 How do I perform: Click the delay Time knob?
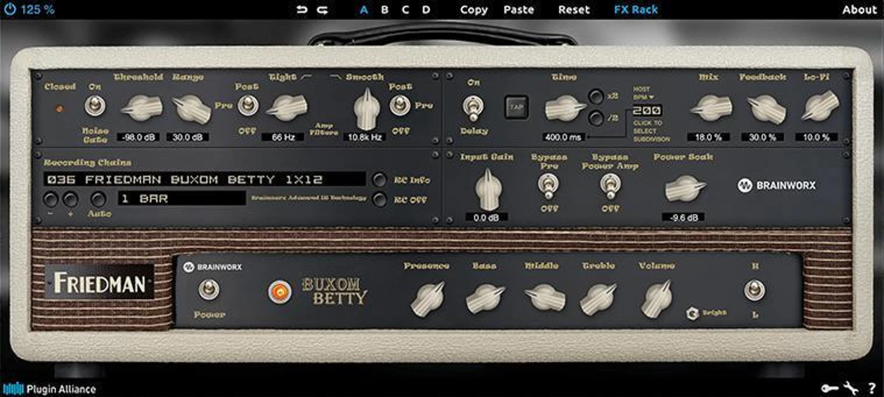coord(565,108)
